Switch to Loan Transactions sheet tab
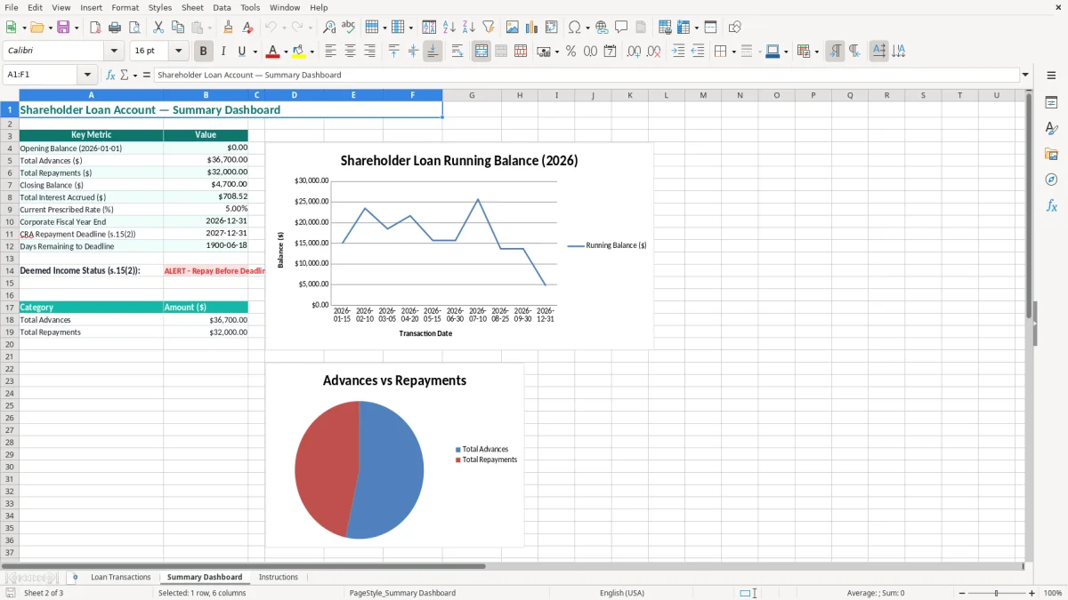 pos(121,577)
